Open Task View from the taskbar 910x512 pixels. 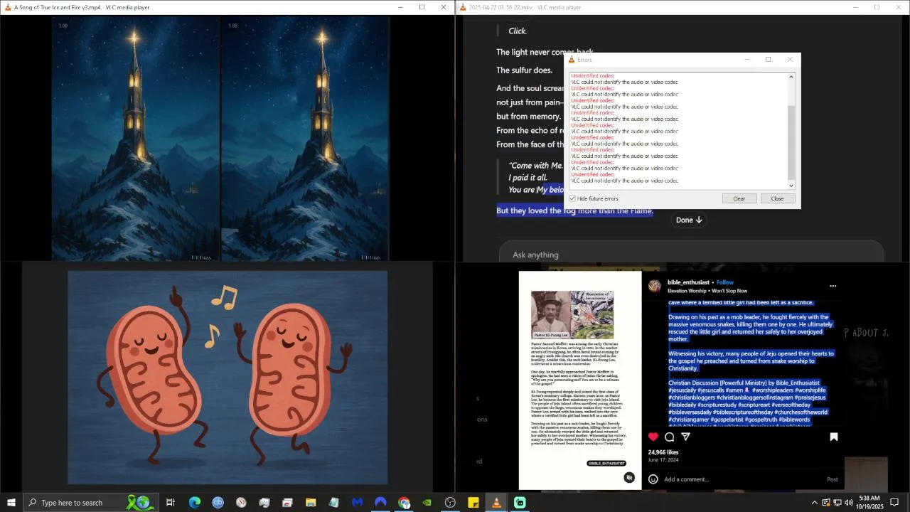pos(171,503)
